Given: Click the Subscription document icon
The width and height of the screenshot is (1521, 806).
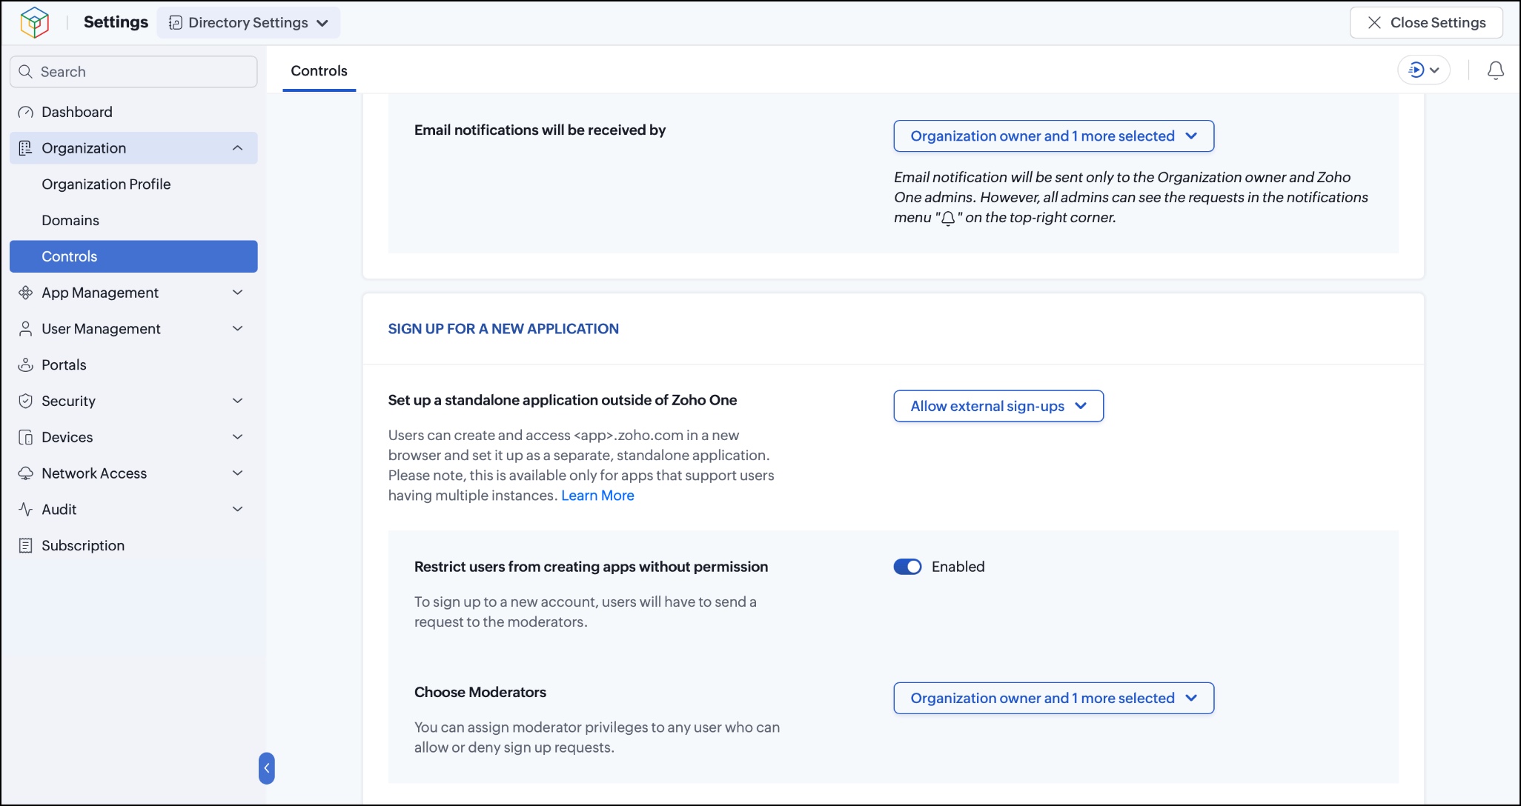Looking at the screenshot, I should point(25,546).
